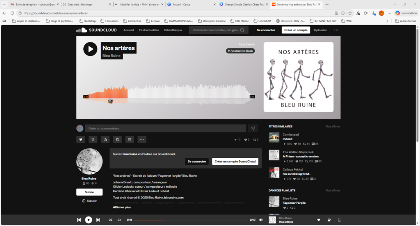Viewport: 420px width, 226px height.
Task: Switch to the Sites web | Hostinger tab
Action: click(87, 4)
